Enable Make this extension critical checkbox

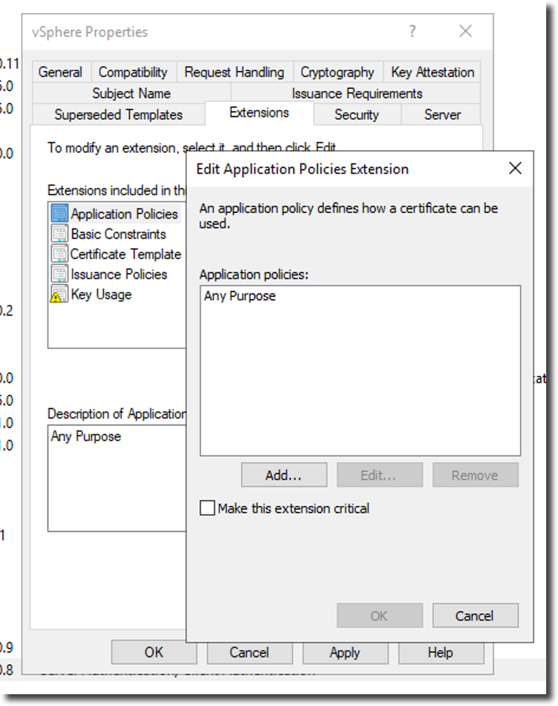[207, 508]
